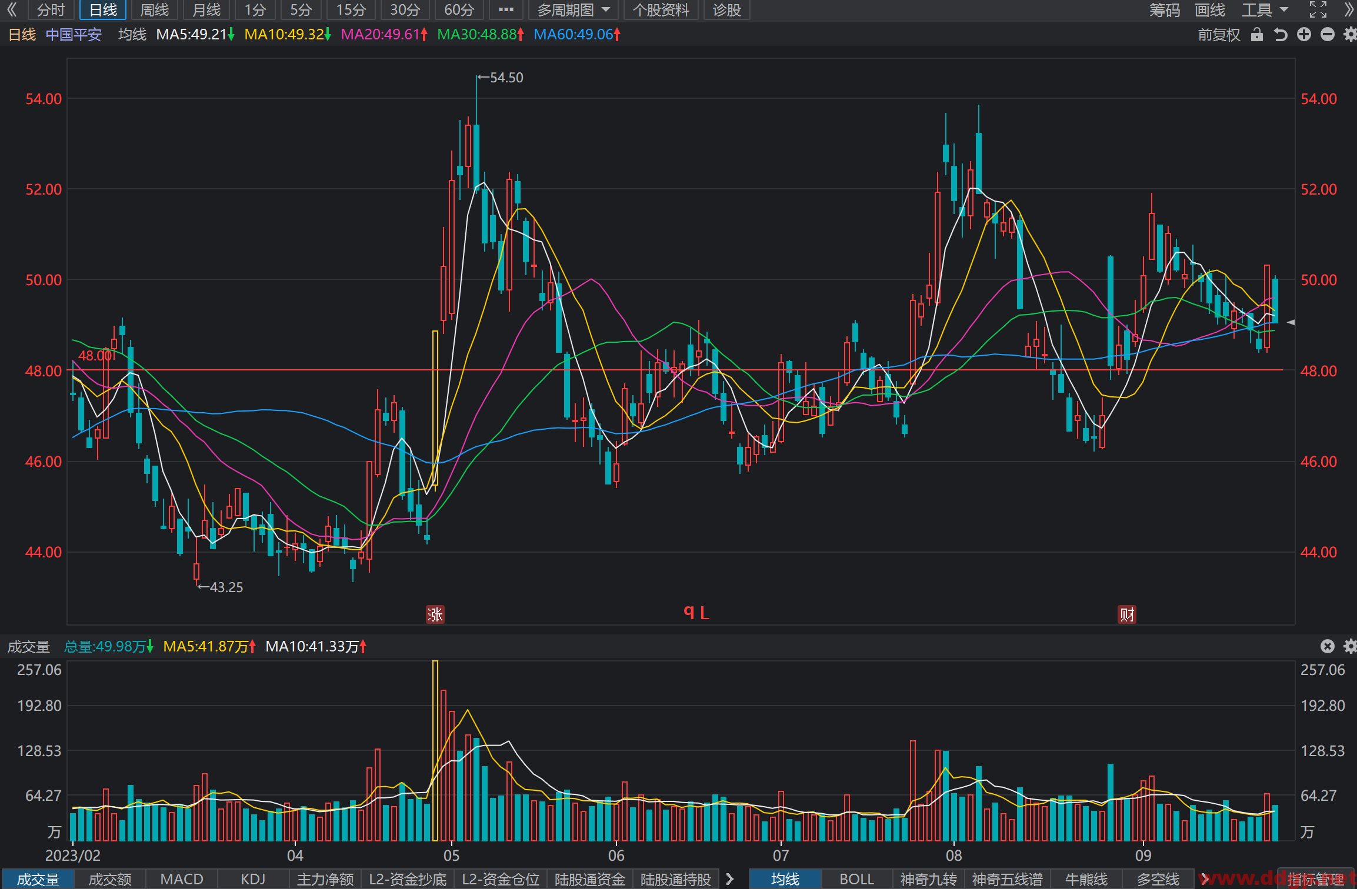The height and width of the screenshot is (889, 1357).
Task: Click the 涨 event marker on chart
Action: (x=435, y=614)
